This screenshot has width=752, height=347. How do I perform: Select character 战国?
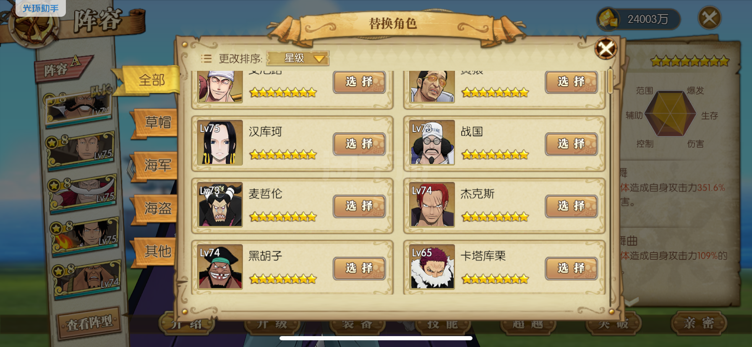point(571,144)
